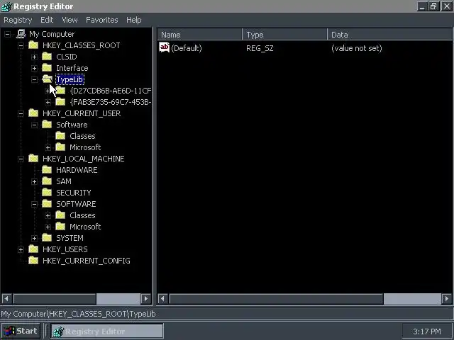Click Registry Editor icon in title bar
The height and width of the screenshot is (340, 454).
click(x=6, y=6)
